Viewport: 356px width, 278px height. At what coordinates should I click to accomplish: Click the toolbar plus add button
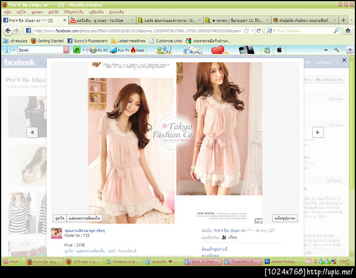[350, 50]
